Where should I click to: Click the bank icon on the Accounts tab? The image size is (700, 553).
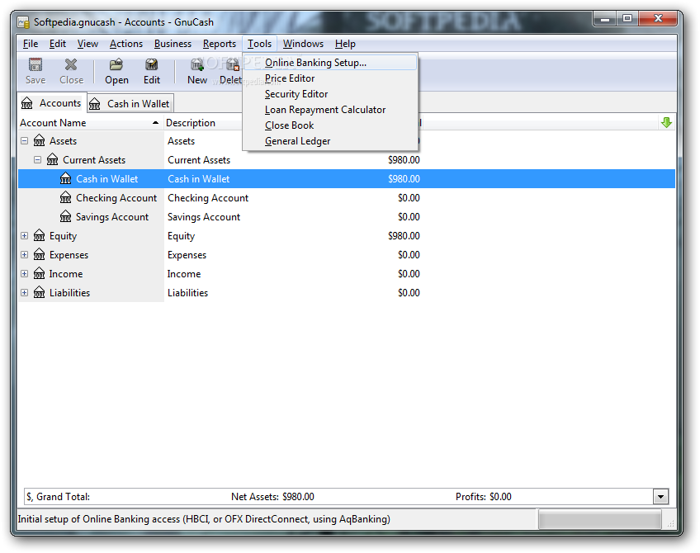(x=26, y=103)
